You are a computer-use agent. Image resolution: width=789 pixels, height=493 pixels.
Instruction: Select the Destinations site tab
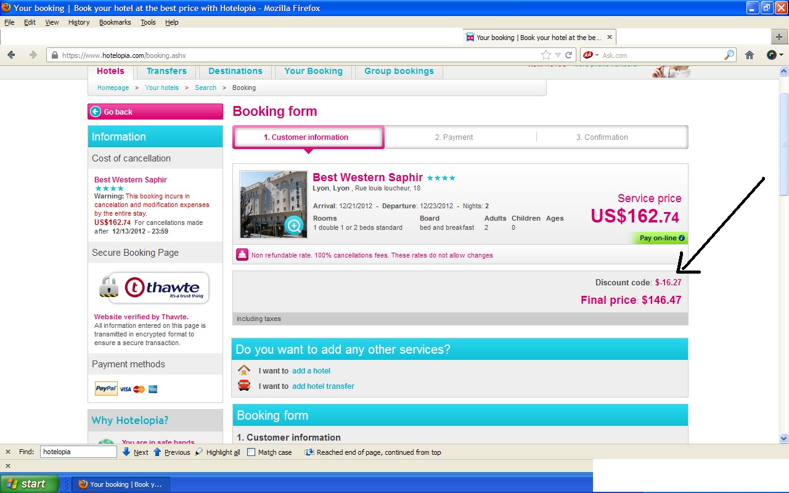coord(235,71)
